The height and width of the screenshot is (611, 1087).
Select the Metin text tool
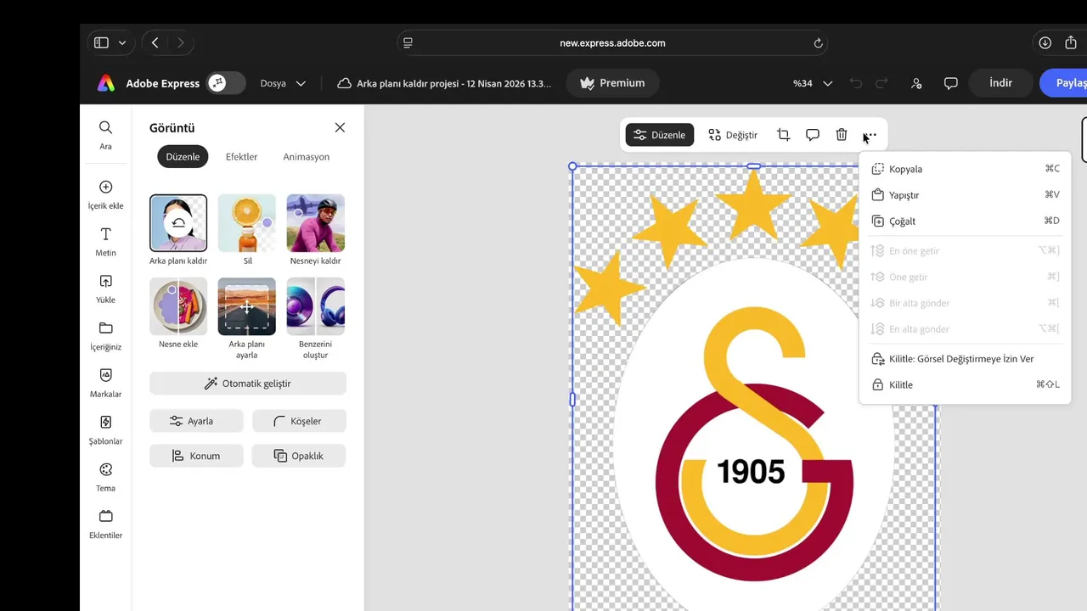point(105,242)
